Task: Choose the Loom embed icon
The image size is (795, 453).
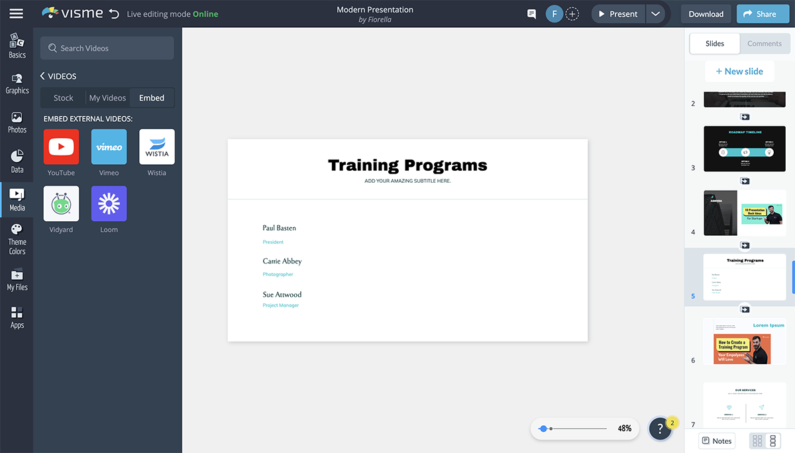Action: [109, 204]
